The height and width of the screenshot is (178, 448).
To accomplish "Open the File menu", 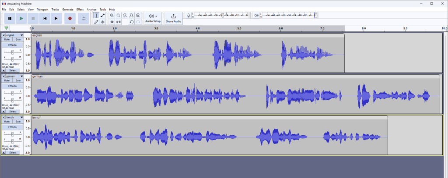I will point(4,10).
